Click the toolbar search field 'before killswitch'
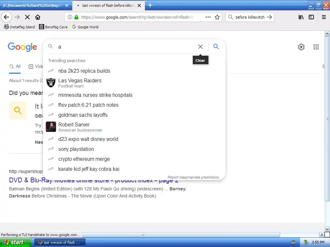330x247 pixels. pos(250,17)
